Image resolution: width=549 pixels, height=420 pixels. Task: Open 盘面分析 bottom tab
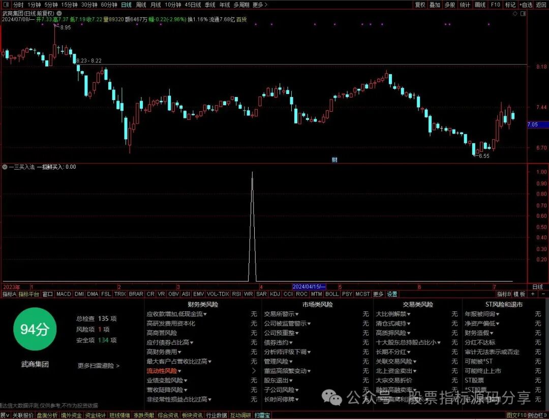point(47,415)
